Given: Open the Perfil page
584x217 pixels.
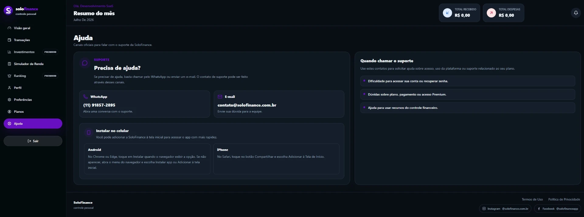Looking at the screenshot, I should pos(33,88).
